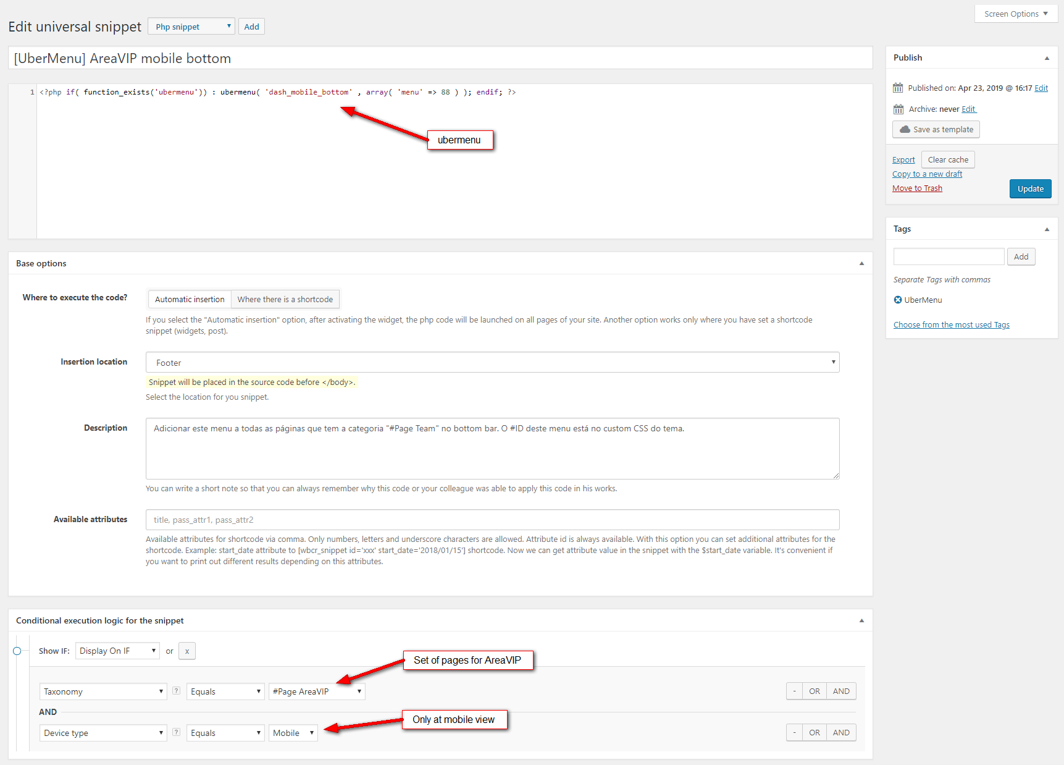The width and height of the screenshot is (1064, 765).
Task: Collapse the Base options panel
Action: [x=861, y=264]
